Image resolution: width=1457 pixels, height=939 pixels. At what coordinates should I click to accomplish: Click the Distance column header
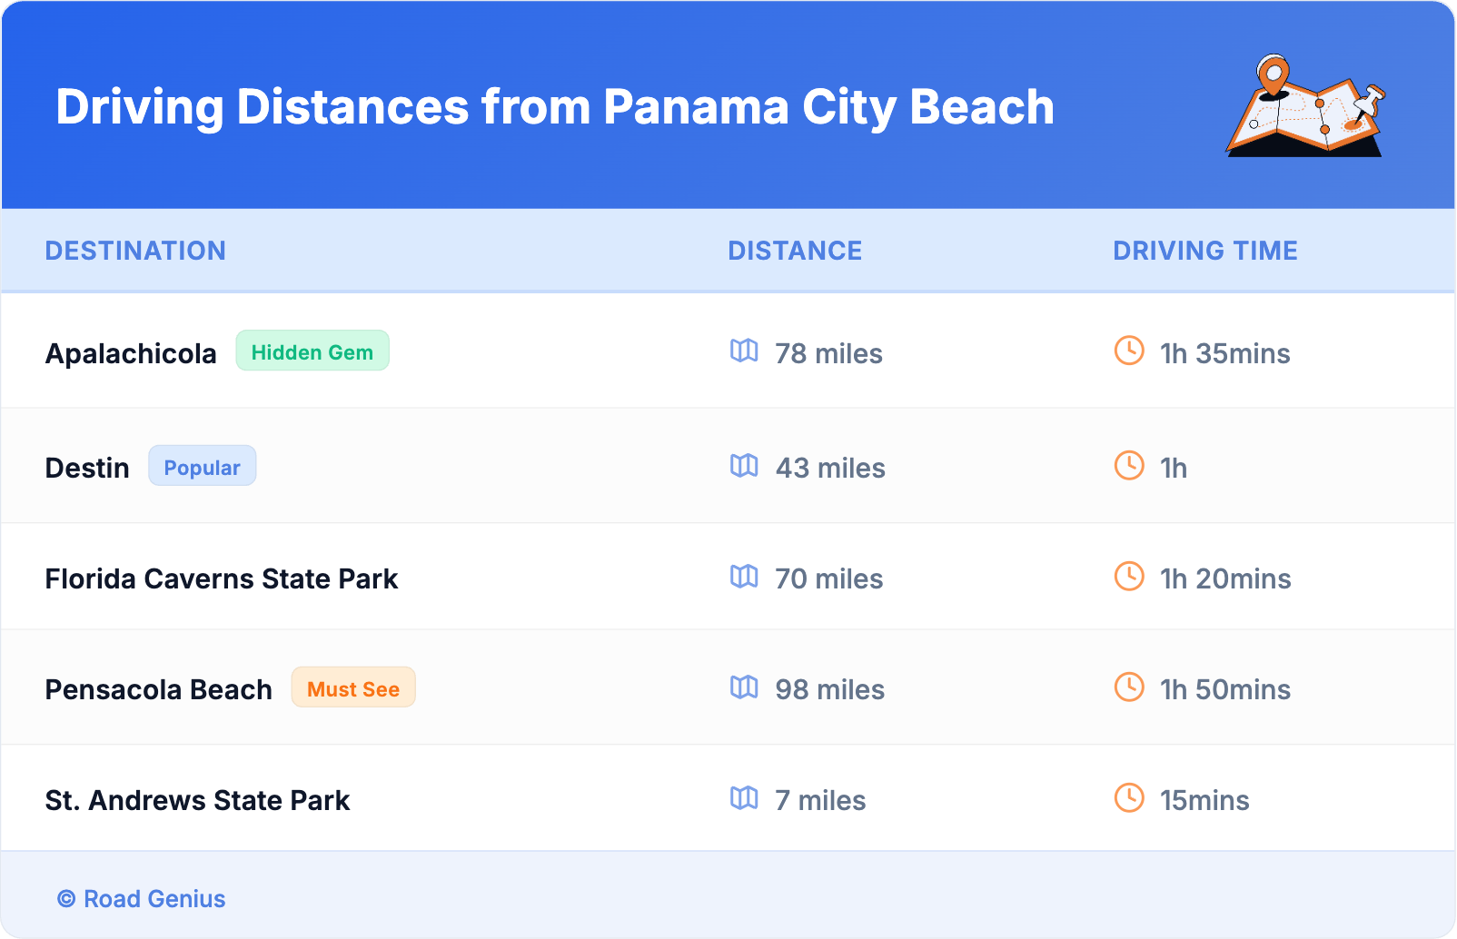pos(795,251)
